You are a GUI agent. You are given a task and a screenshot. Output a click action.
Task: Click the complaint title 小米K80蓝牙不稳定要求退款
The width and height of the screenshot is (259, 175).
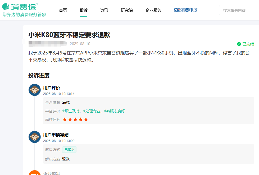click(69, 35)
